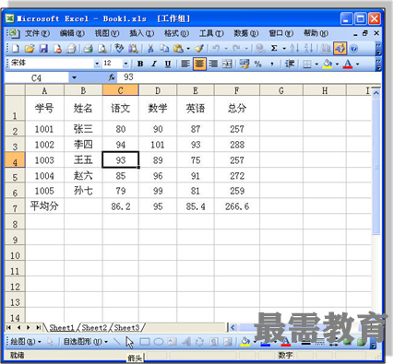Open the 编辑 menu

point(72,33)
